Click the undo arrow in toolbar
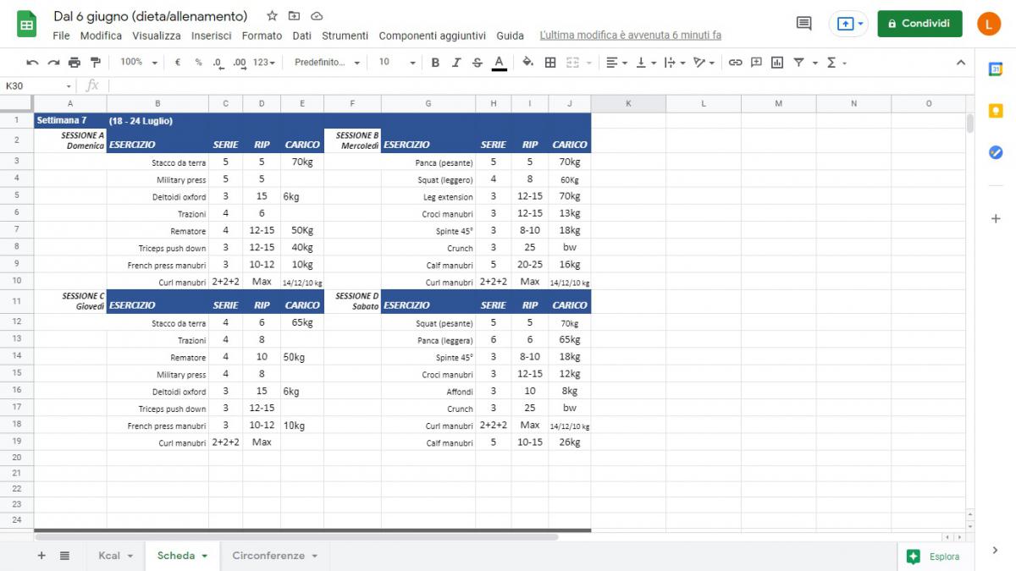Viewport: 1016px width, 571px height. [32, 63]
